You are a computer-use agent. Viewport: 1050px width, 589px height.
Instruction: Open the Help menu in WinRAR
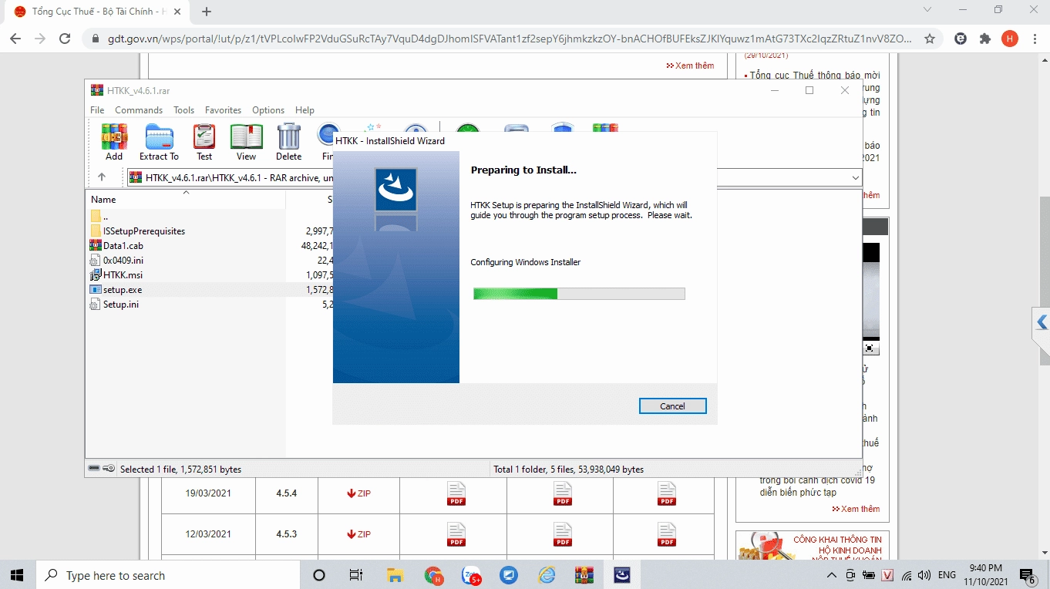tap(305, 110)
